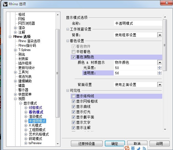Select 渲染模式 display mode
The image size is (173, 150).
35,116
